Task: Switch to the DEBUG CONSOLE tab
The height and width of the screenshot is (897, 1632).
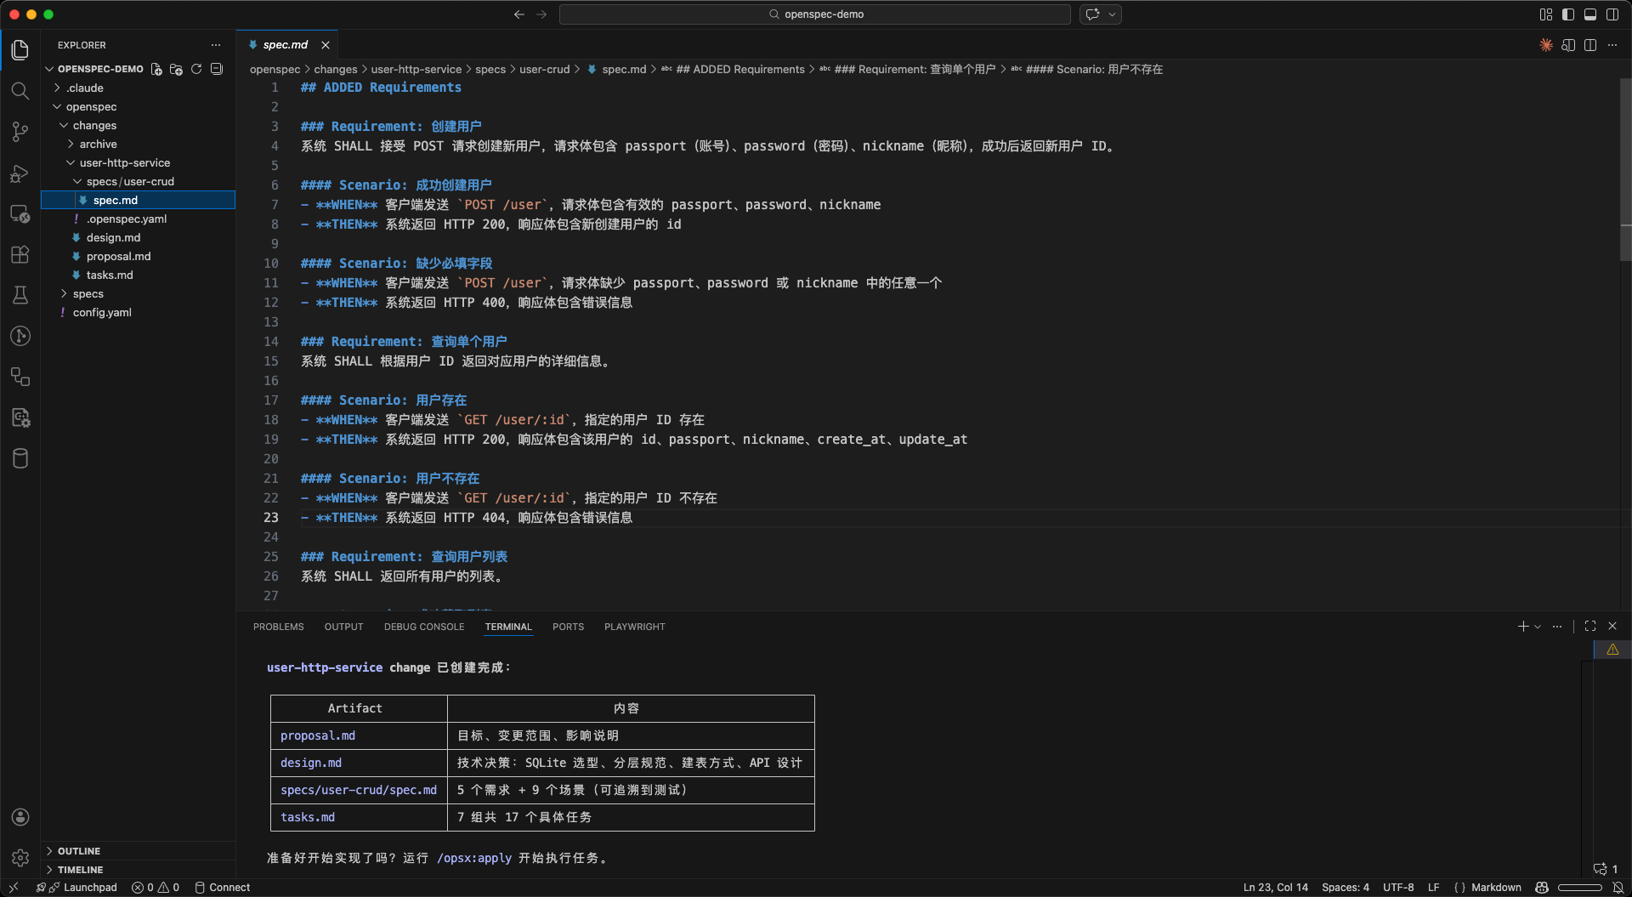Action: coord(423,627)
